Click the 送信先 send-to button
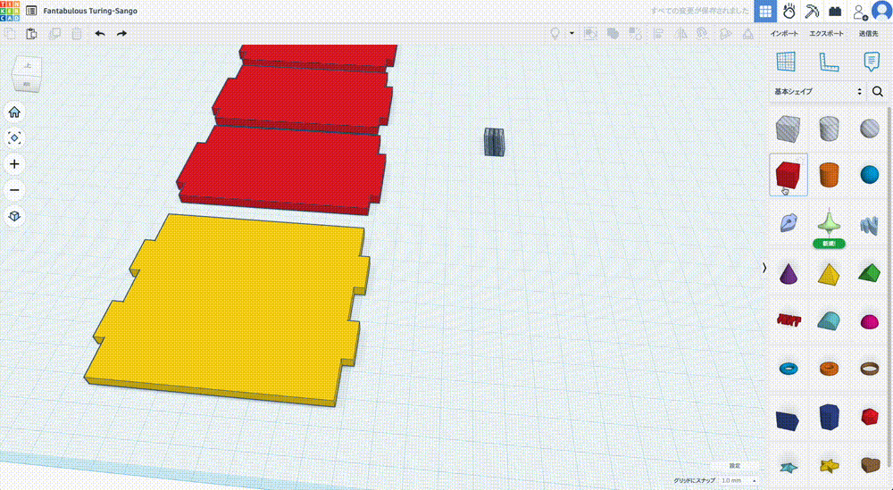This screenshot has width=893, height=490. [x=869, y=34]
